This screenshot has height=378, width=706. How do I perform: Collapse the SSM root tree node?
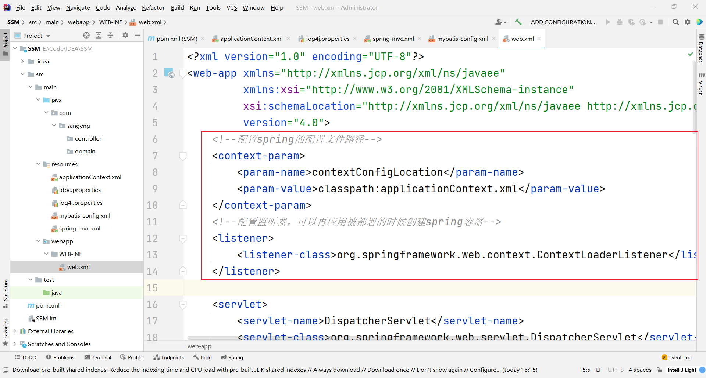(15, 48)
